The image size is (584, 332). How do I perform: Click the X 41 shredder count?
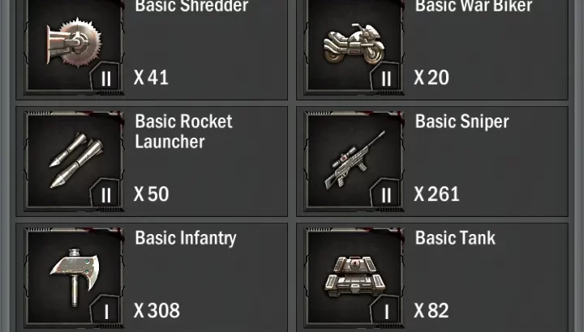coord(151,77)
